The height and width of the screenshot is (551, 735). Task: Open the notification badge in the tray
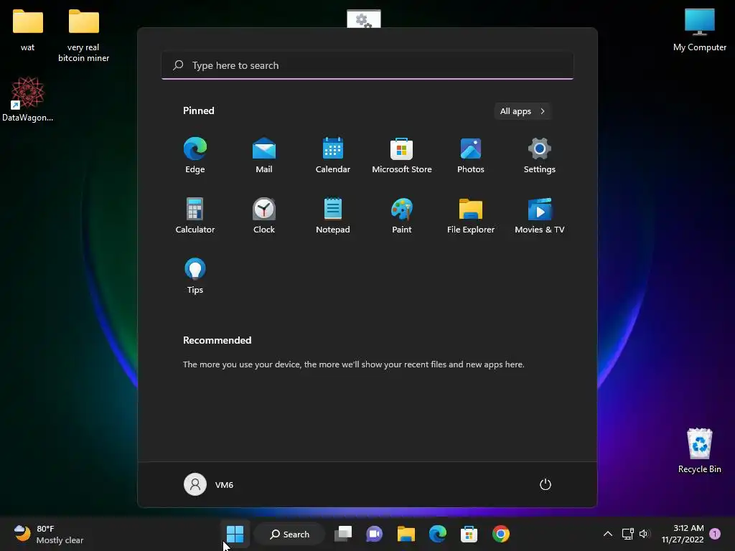(715, 534)
